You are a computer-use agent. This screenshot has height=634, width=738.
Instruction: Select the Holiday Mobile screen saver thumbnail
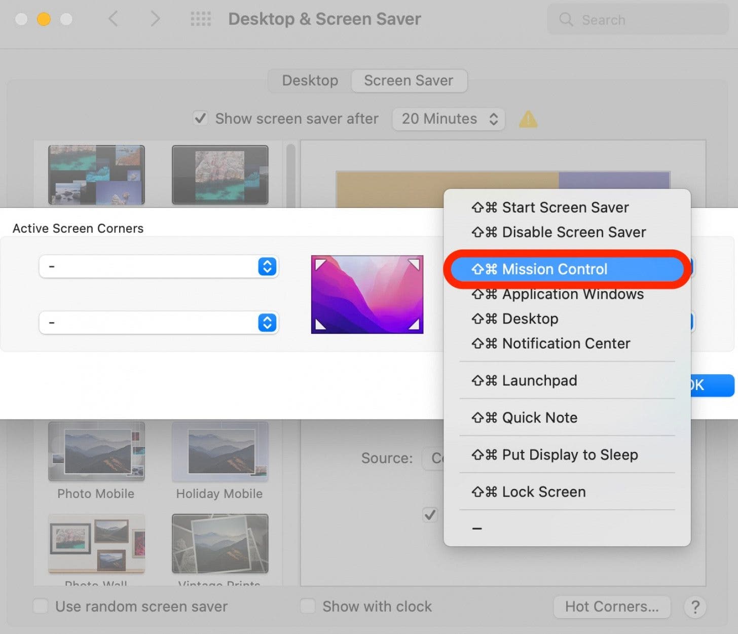[x=219, y=451]
